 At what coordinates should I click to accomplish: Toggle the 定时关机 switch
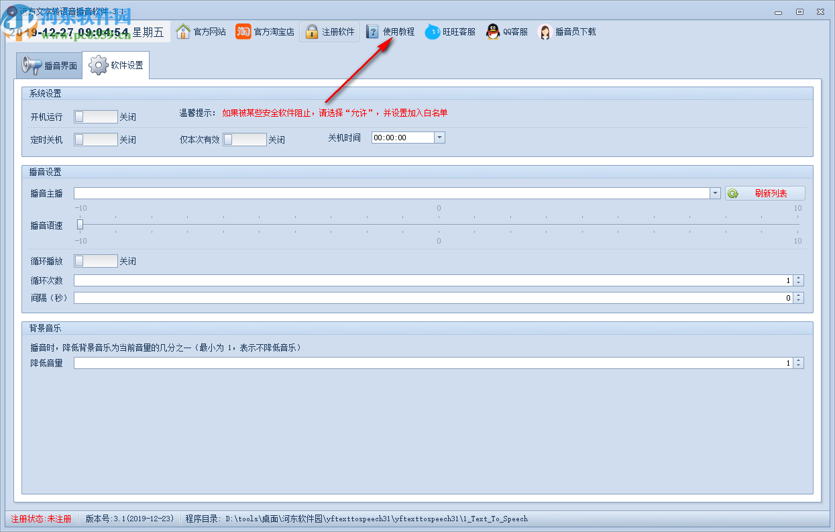tap(96, 140)
